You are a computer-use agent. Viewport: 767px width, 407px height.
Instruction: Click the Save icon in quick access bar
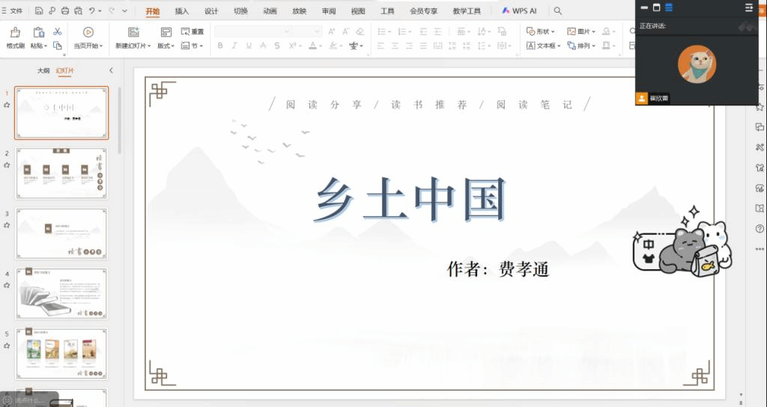click(39, 11)
